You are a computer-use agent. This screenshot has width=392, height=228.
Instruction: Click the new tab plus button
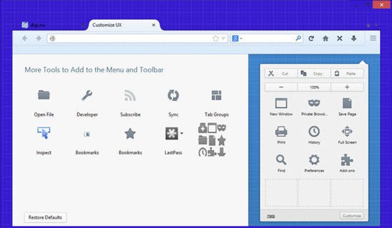[368, 25]
